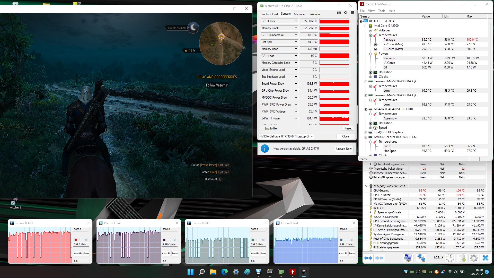This screenshot has height=278, width=494.
Task: Open File menu in HWMonitor
Action: tap(362, 11)
